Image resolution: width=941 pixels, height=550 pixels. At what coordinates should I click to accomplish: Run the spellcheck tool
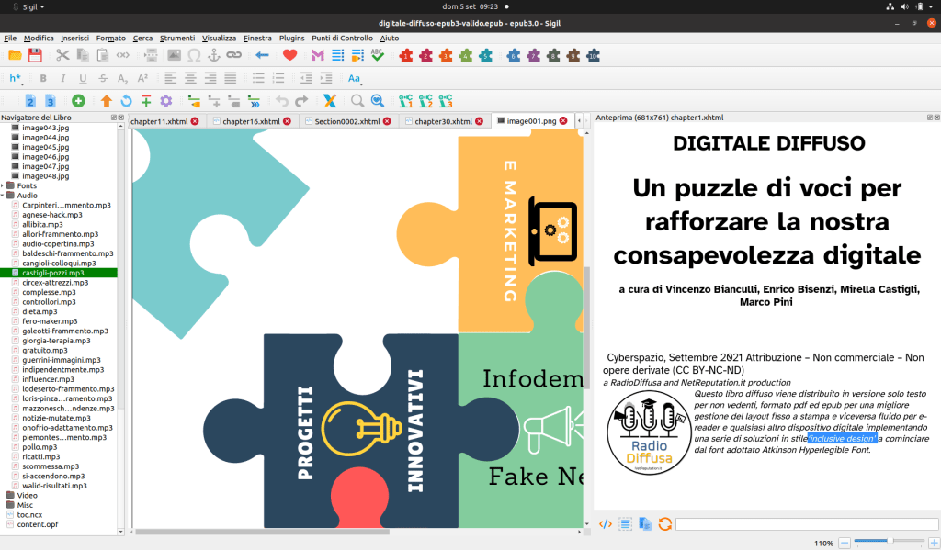coord(376,55)
